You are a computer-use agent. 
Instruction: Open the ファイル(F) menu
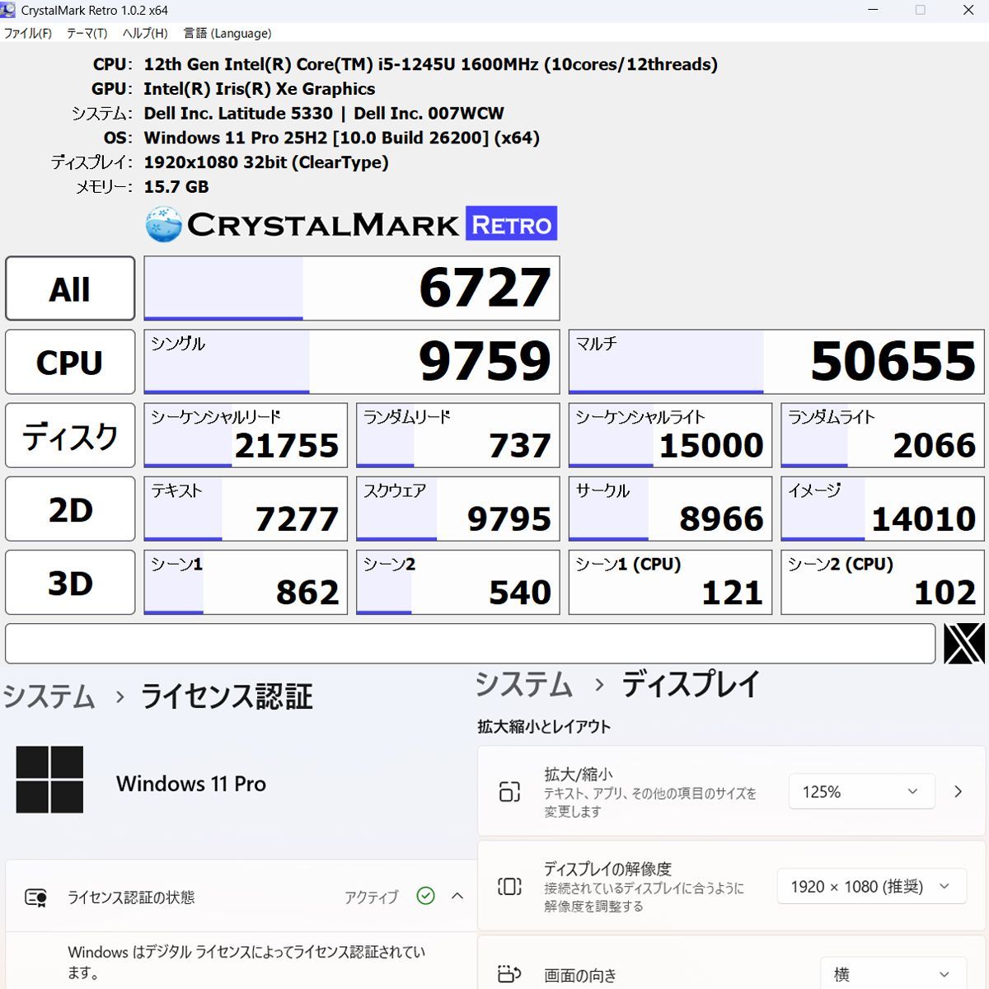(28, 33)
